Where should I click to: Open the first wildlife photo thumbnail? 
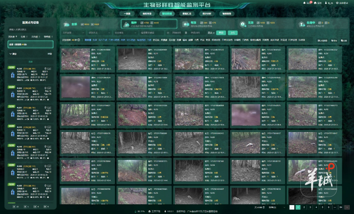tap(75, 59)
